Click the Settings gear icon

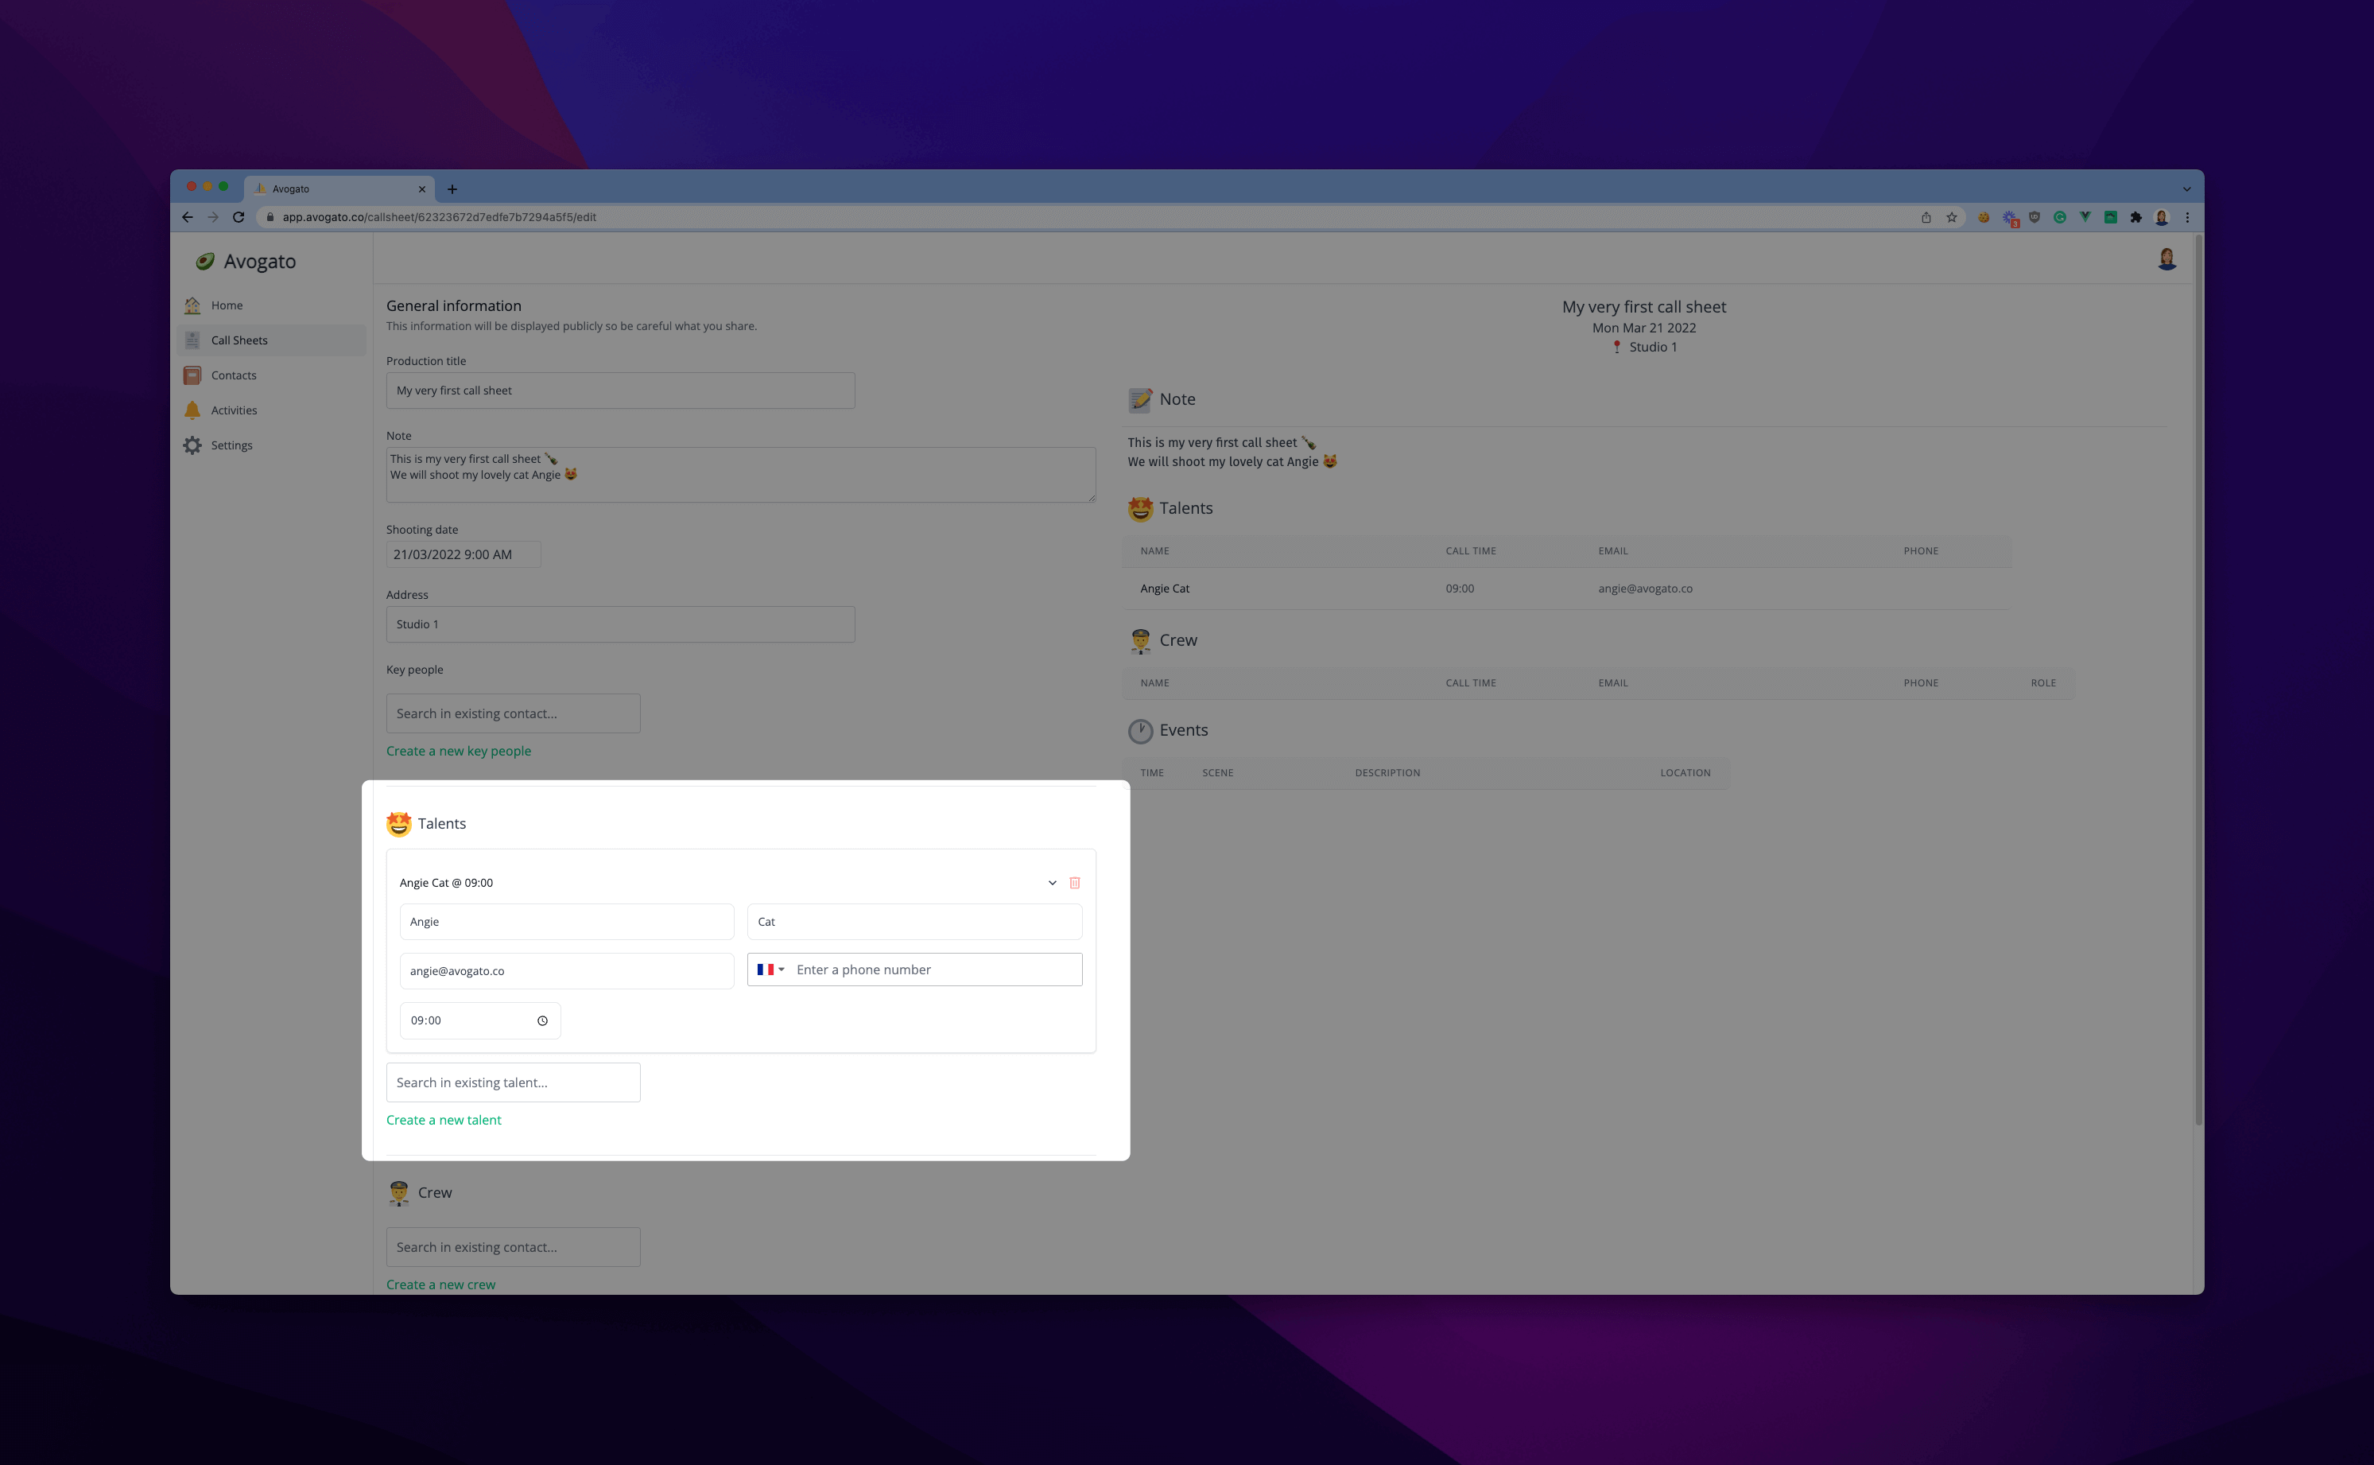(x=192, y=445)
